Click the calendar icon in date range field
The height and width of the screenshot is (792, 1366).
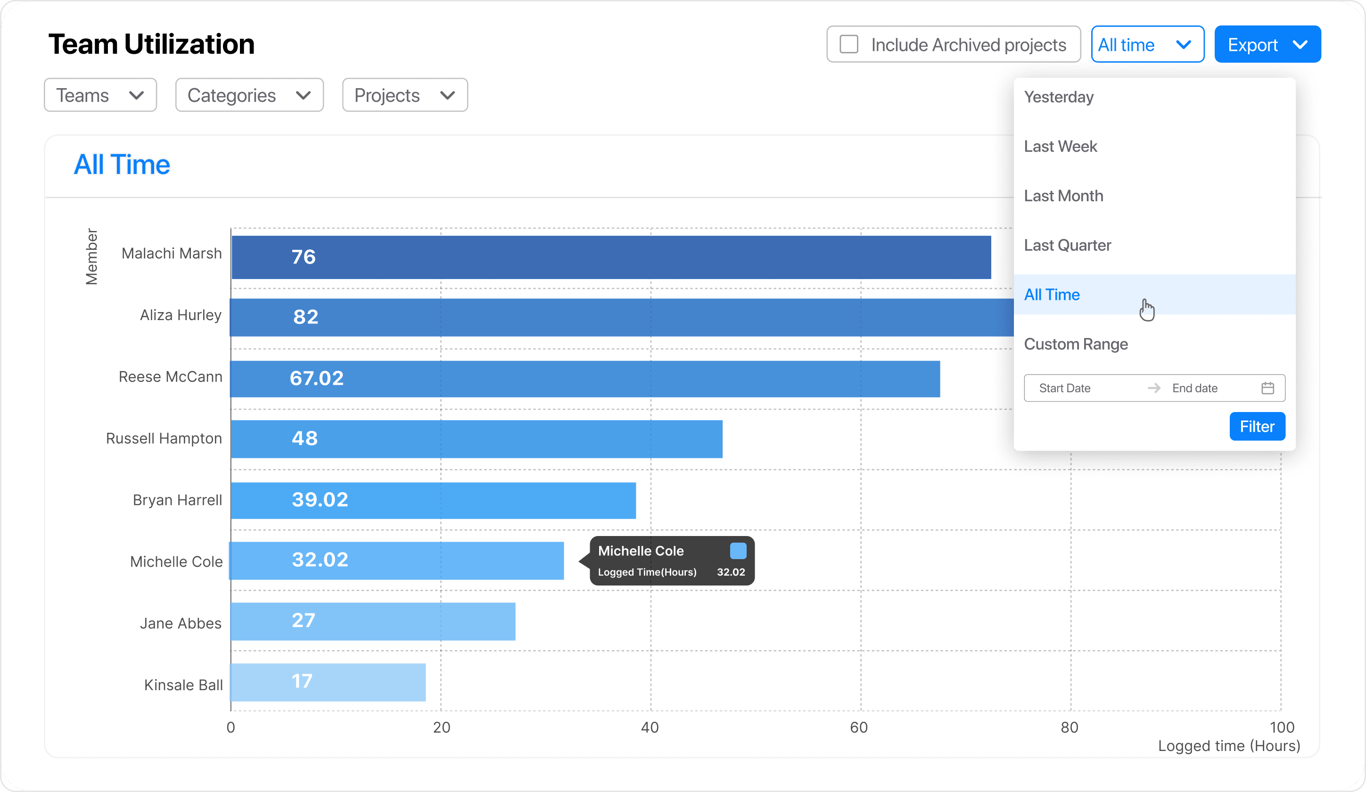1267,388
